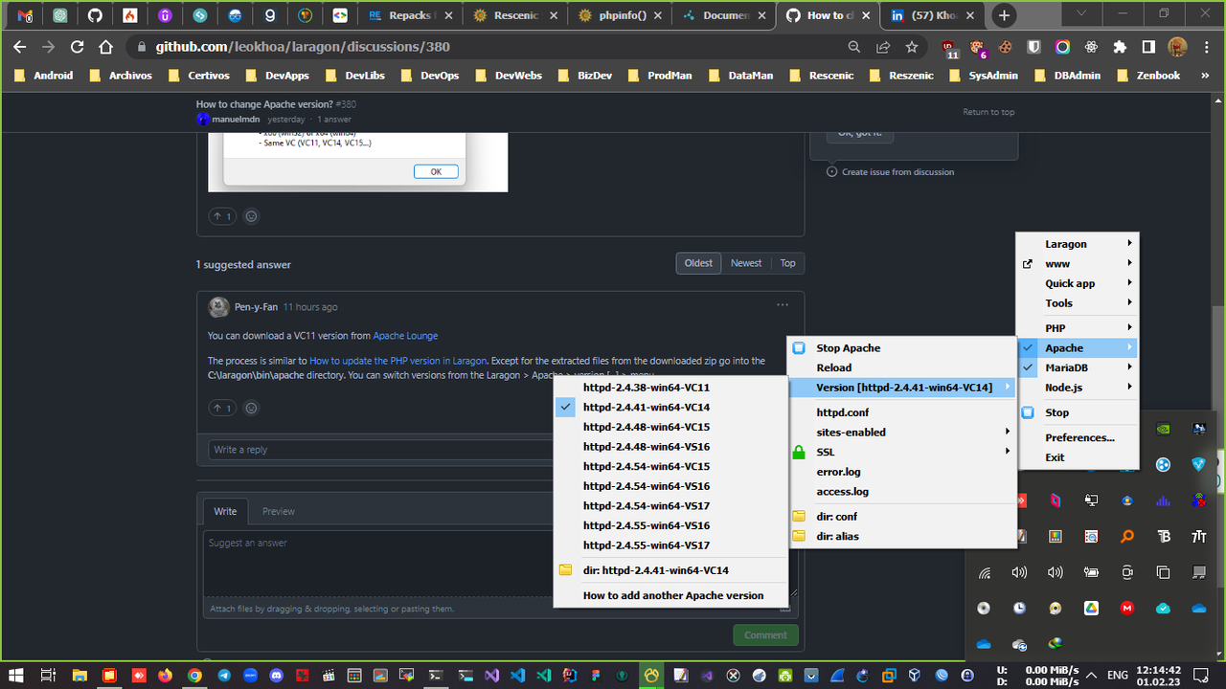Click the browser reload icon
This screenshot has width=1226, height=689.
[78, 47]
